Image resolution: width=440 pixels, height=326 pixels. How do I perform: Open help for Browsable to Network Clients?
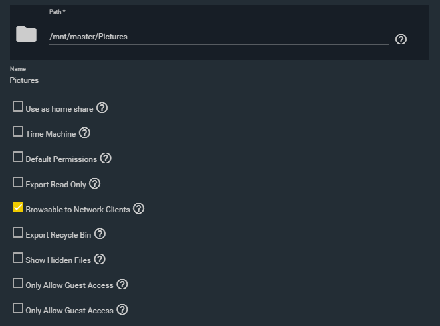(139, 209)
